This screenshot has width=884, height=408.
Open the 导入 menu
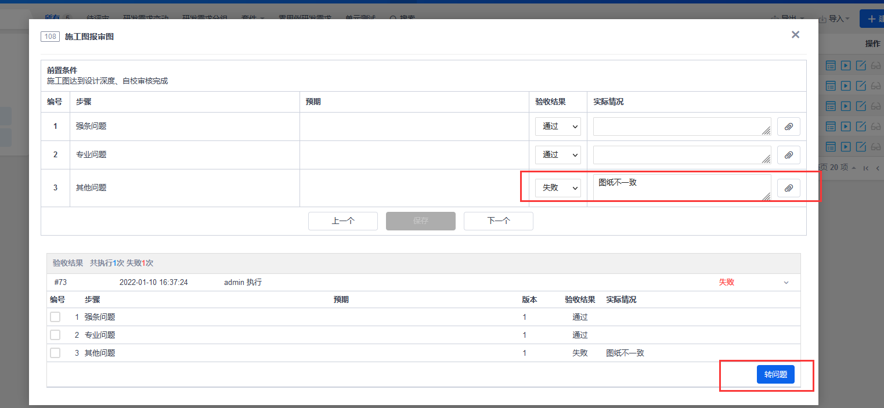(x=835, y=19)
